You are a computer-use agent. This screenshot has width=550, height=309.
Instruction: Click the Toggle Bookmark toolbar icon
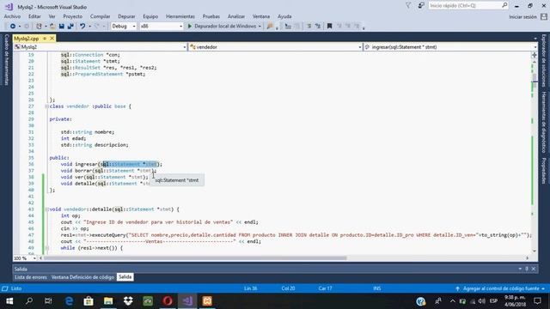329,26
